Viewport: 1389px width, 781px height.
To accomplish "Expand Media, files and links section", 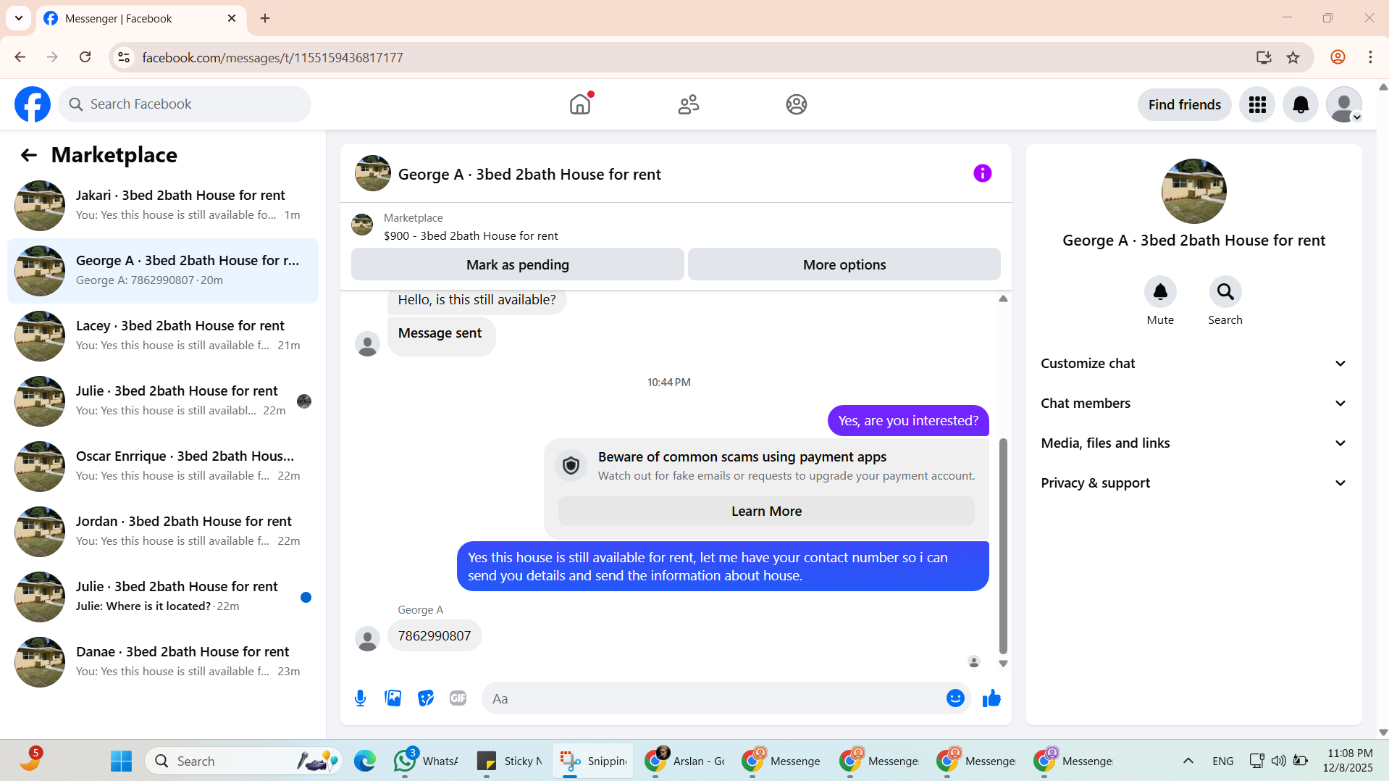I will click(1193, 443).
